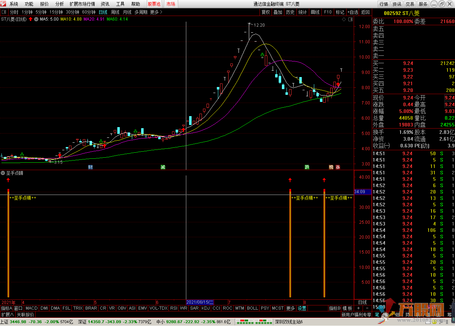
Task: Open the 服务 section
Action: click(x=423, y=4)
